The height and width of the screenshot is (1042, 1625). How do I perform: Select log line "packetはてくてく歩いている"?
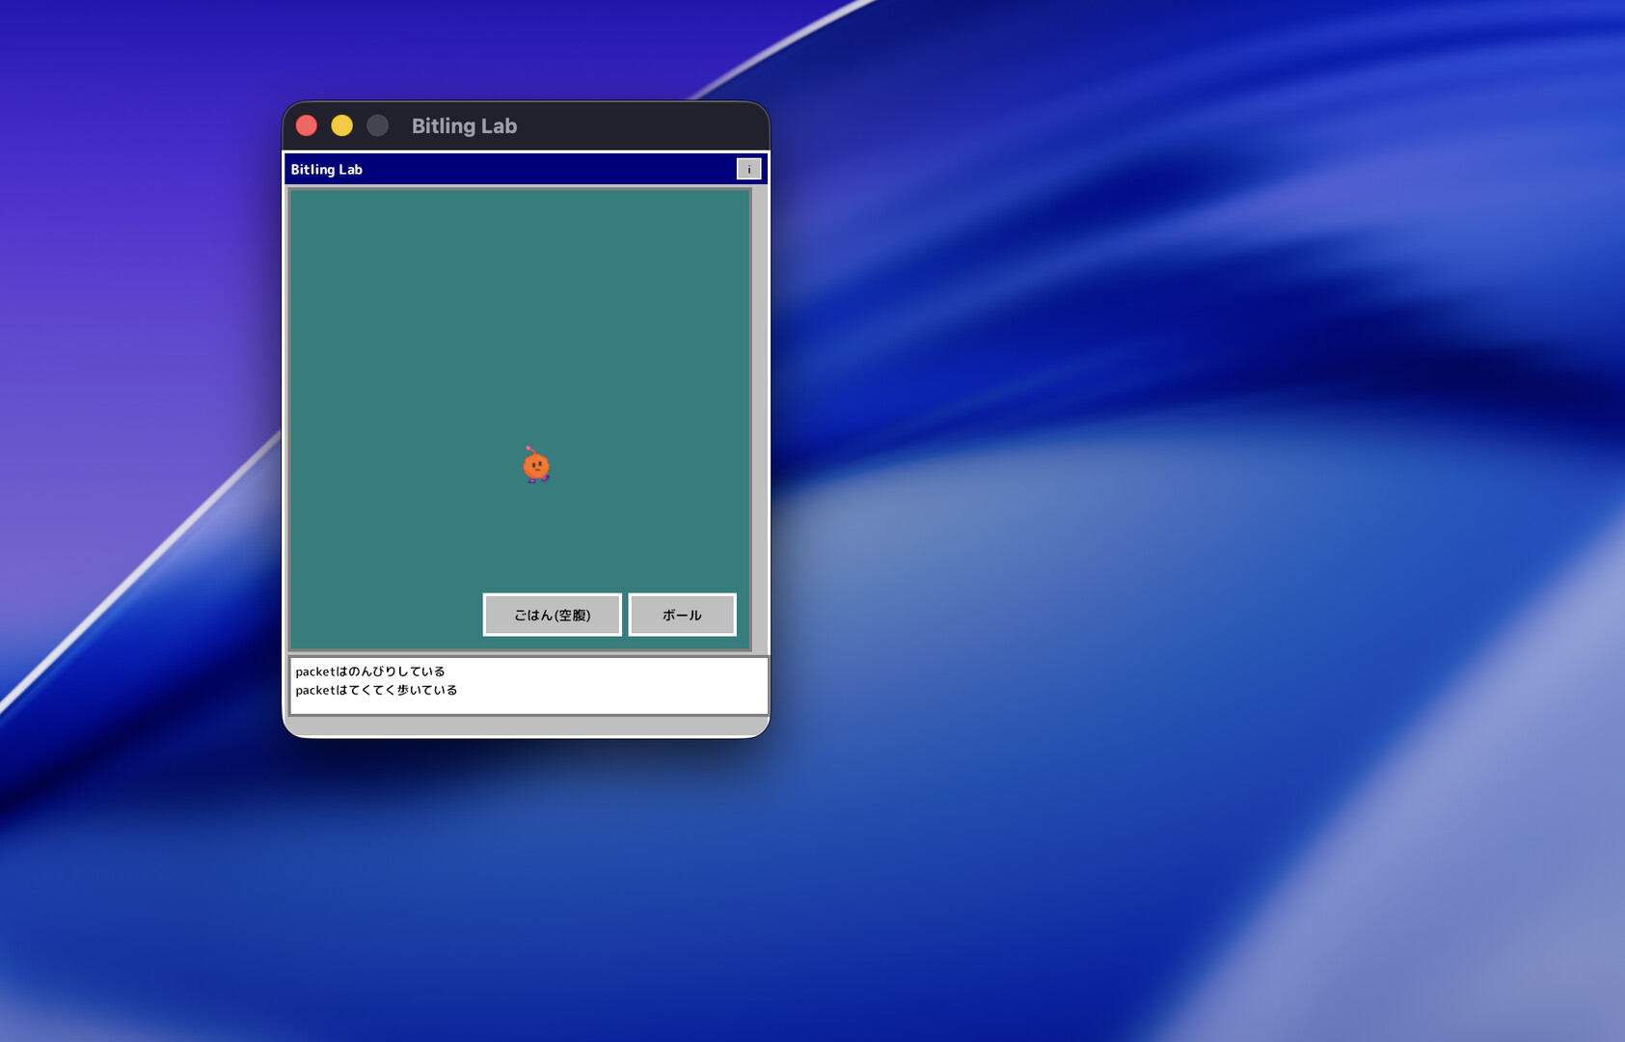click(376, 690)
